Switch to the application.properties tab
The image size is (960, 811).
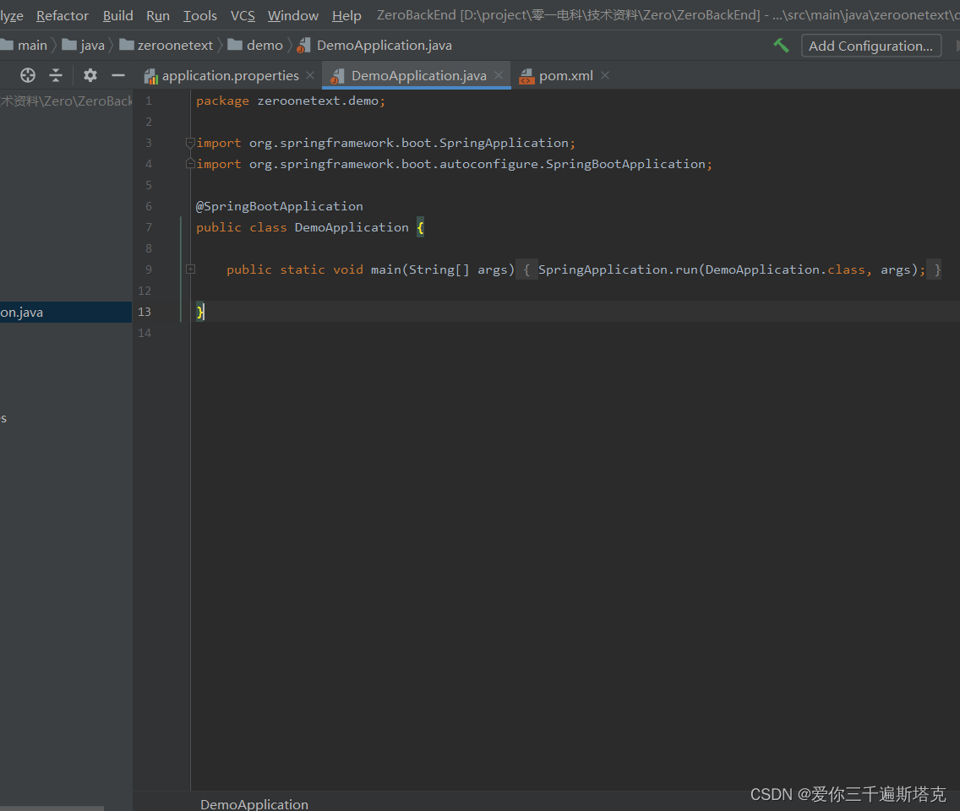[x=230, y=75]
